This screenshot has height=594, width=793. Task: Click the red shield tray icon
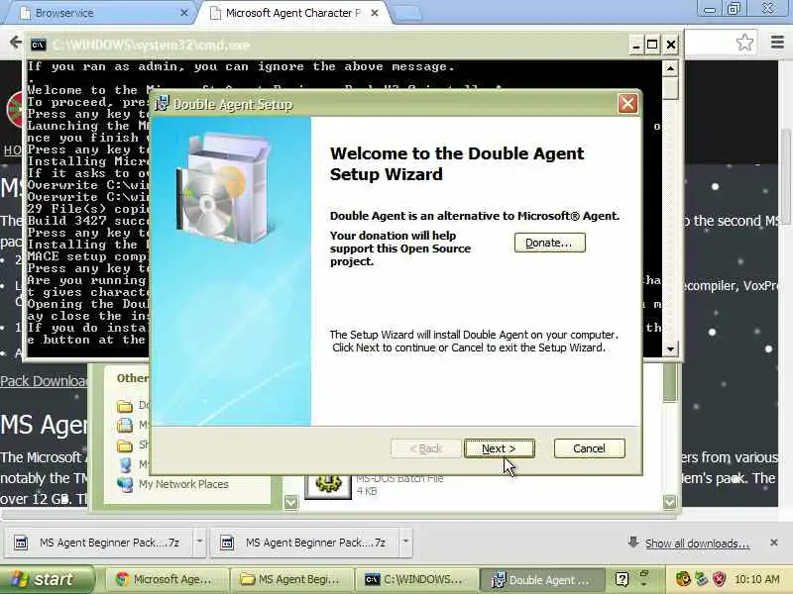719,578
